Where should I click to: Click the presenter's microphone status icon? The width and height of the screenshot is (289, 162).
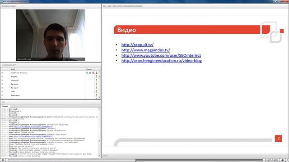[87, 73]
